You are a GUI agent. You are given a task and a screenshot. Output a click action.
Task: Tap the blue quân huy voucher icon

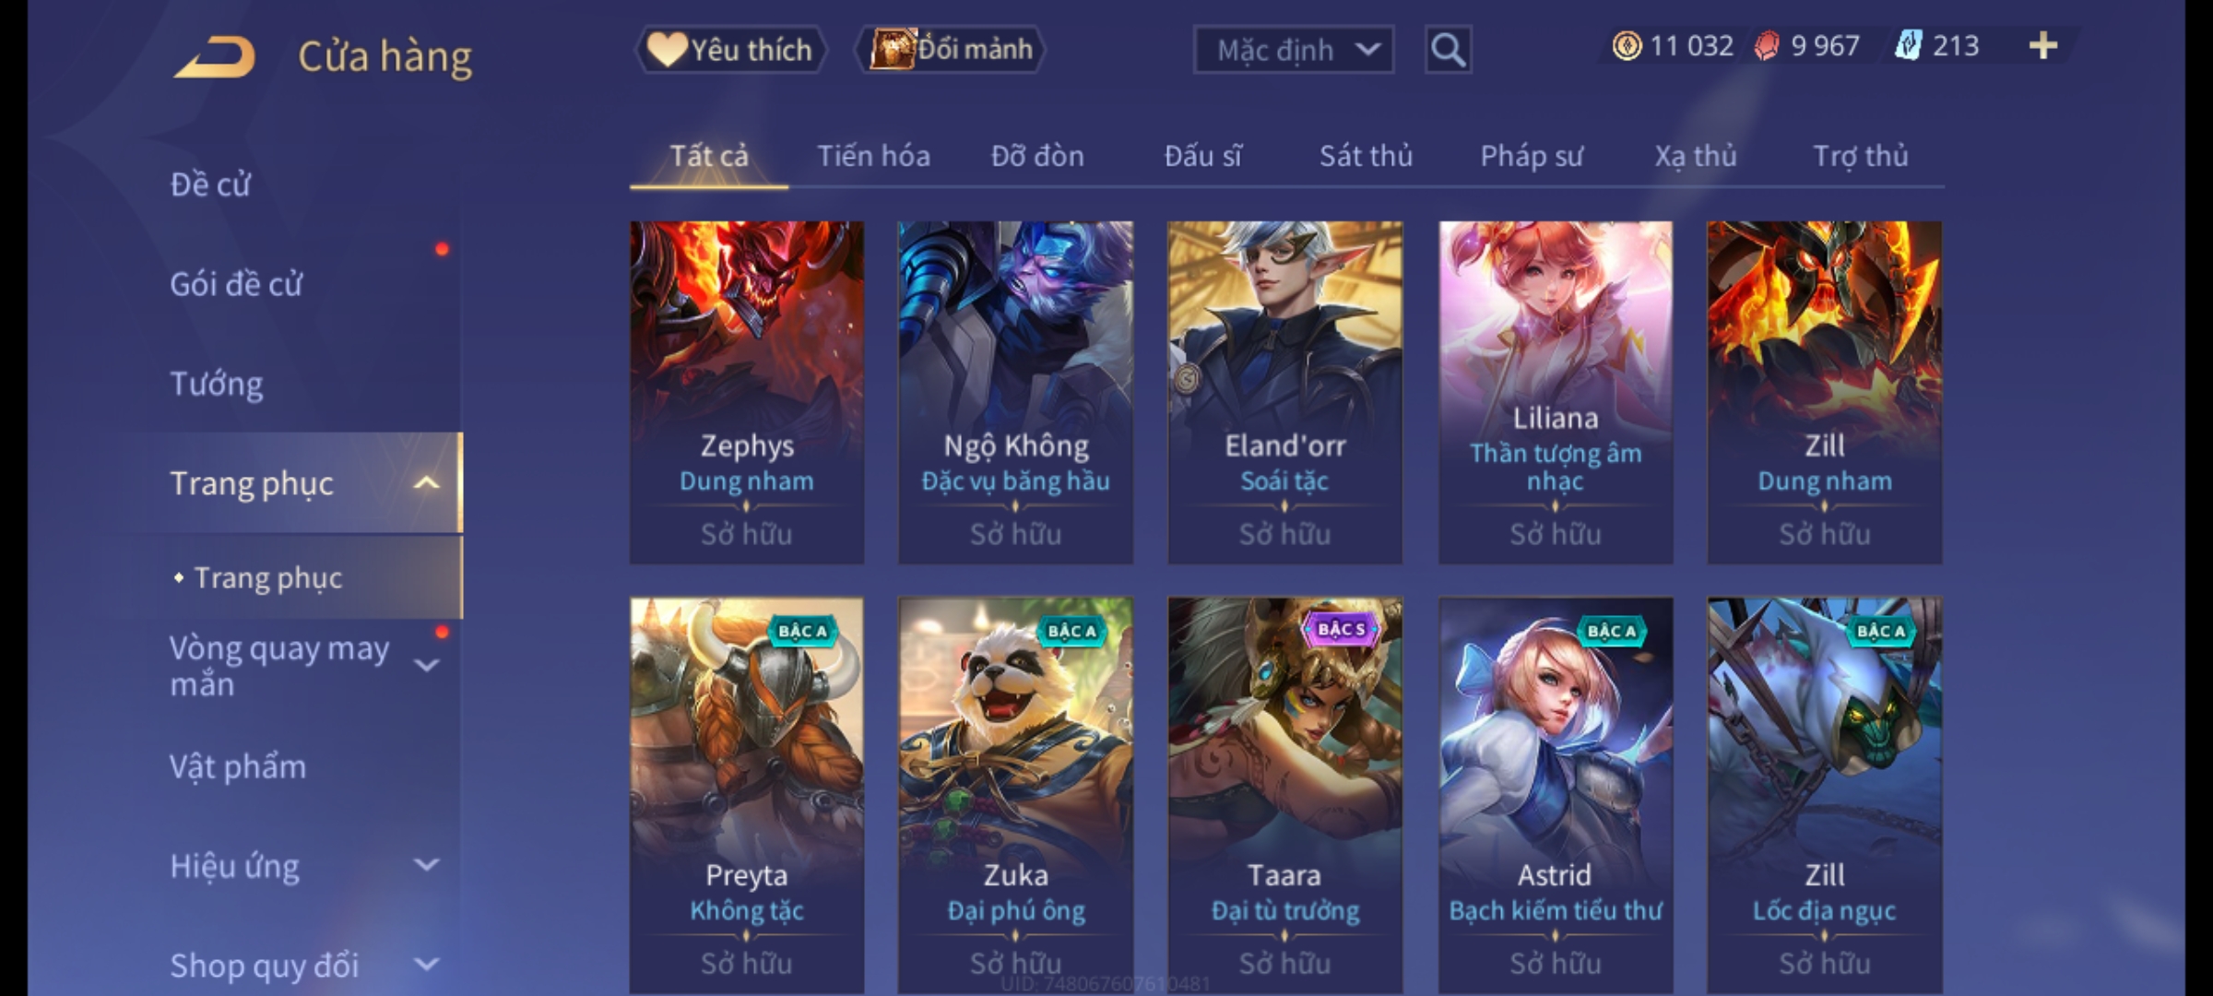[1908, 46]
